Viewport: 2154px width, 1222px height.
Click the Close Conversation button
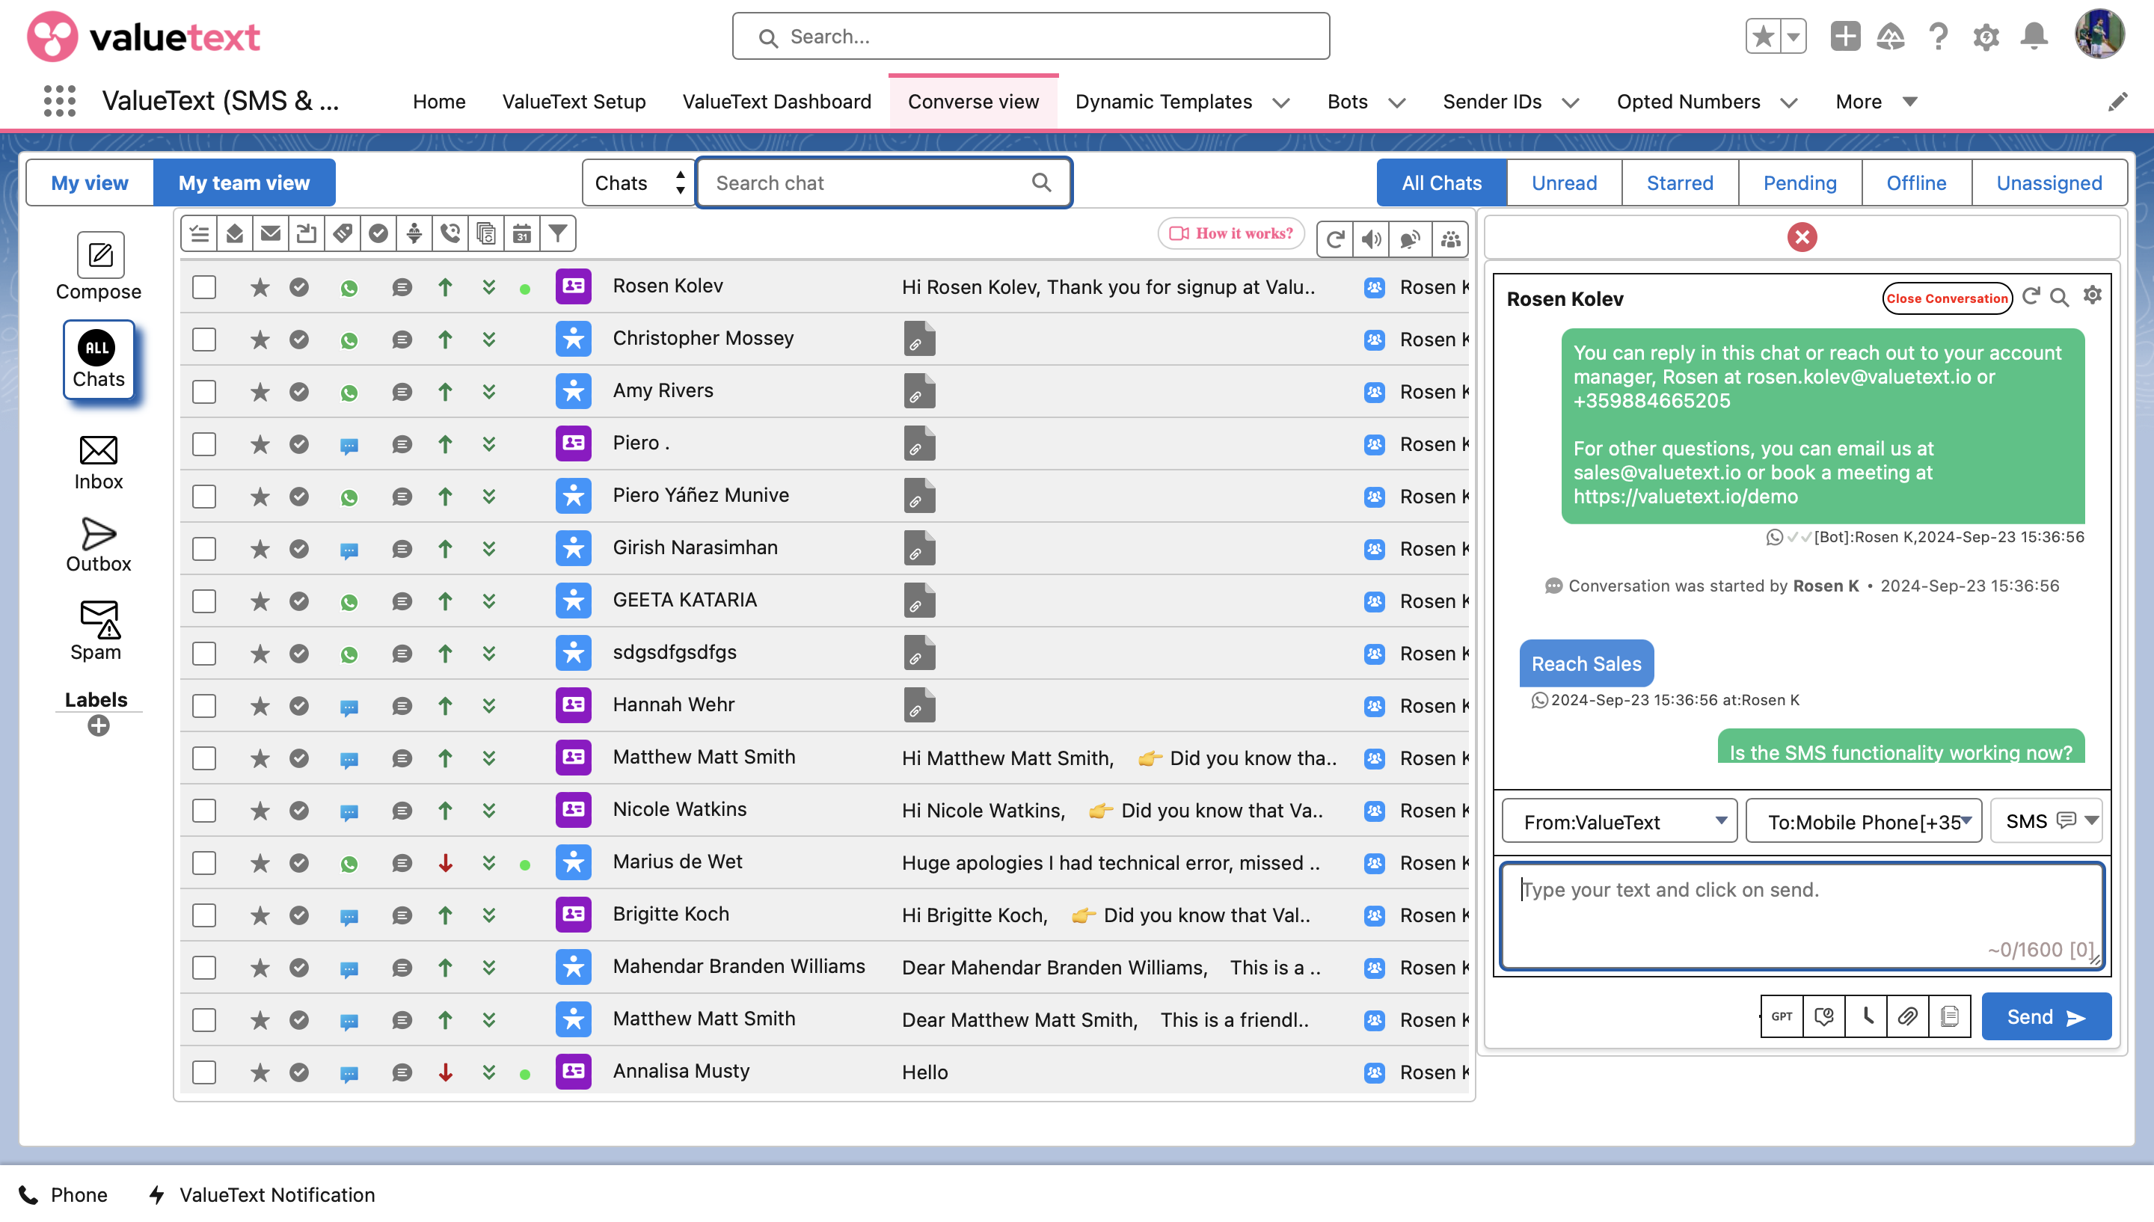coord(1947,298)
